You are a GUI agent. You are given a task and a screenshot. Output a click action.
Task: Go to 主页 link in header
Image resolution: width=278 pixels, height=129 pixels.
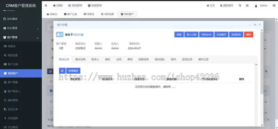211,6
